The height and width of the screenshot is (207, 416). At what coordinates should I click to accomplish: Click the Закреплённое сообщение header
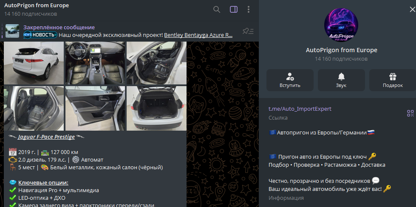59,27
